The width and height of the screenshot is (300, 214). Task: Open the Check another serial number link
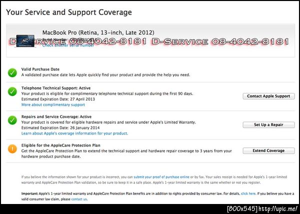coord(68,45)
